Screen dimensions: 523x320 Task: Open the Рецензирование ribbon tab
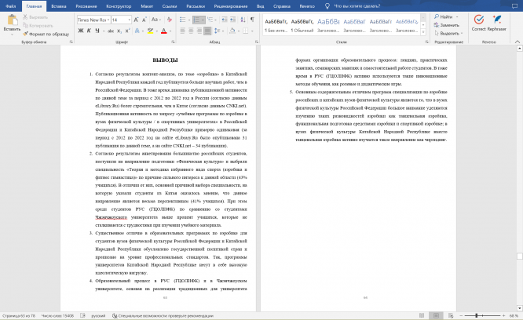(x=233, y=5)
